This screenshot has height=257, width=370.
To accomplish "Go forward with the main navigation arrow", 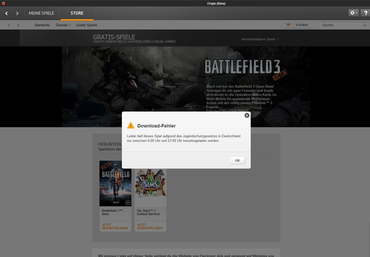I will [17, 13].
